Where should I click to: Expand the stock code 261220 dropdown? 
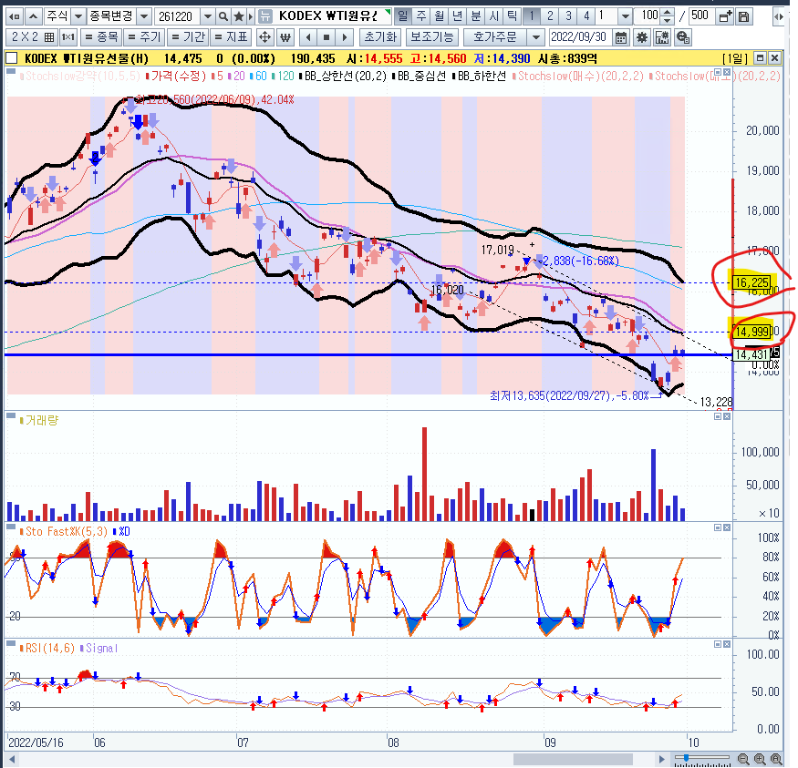tap(207, 16)
